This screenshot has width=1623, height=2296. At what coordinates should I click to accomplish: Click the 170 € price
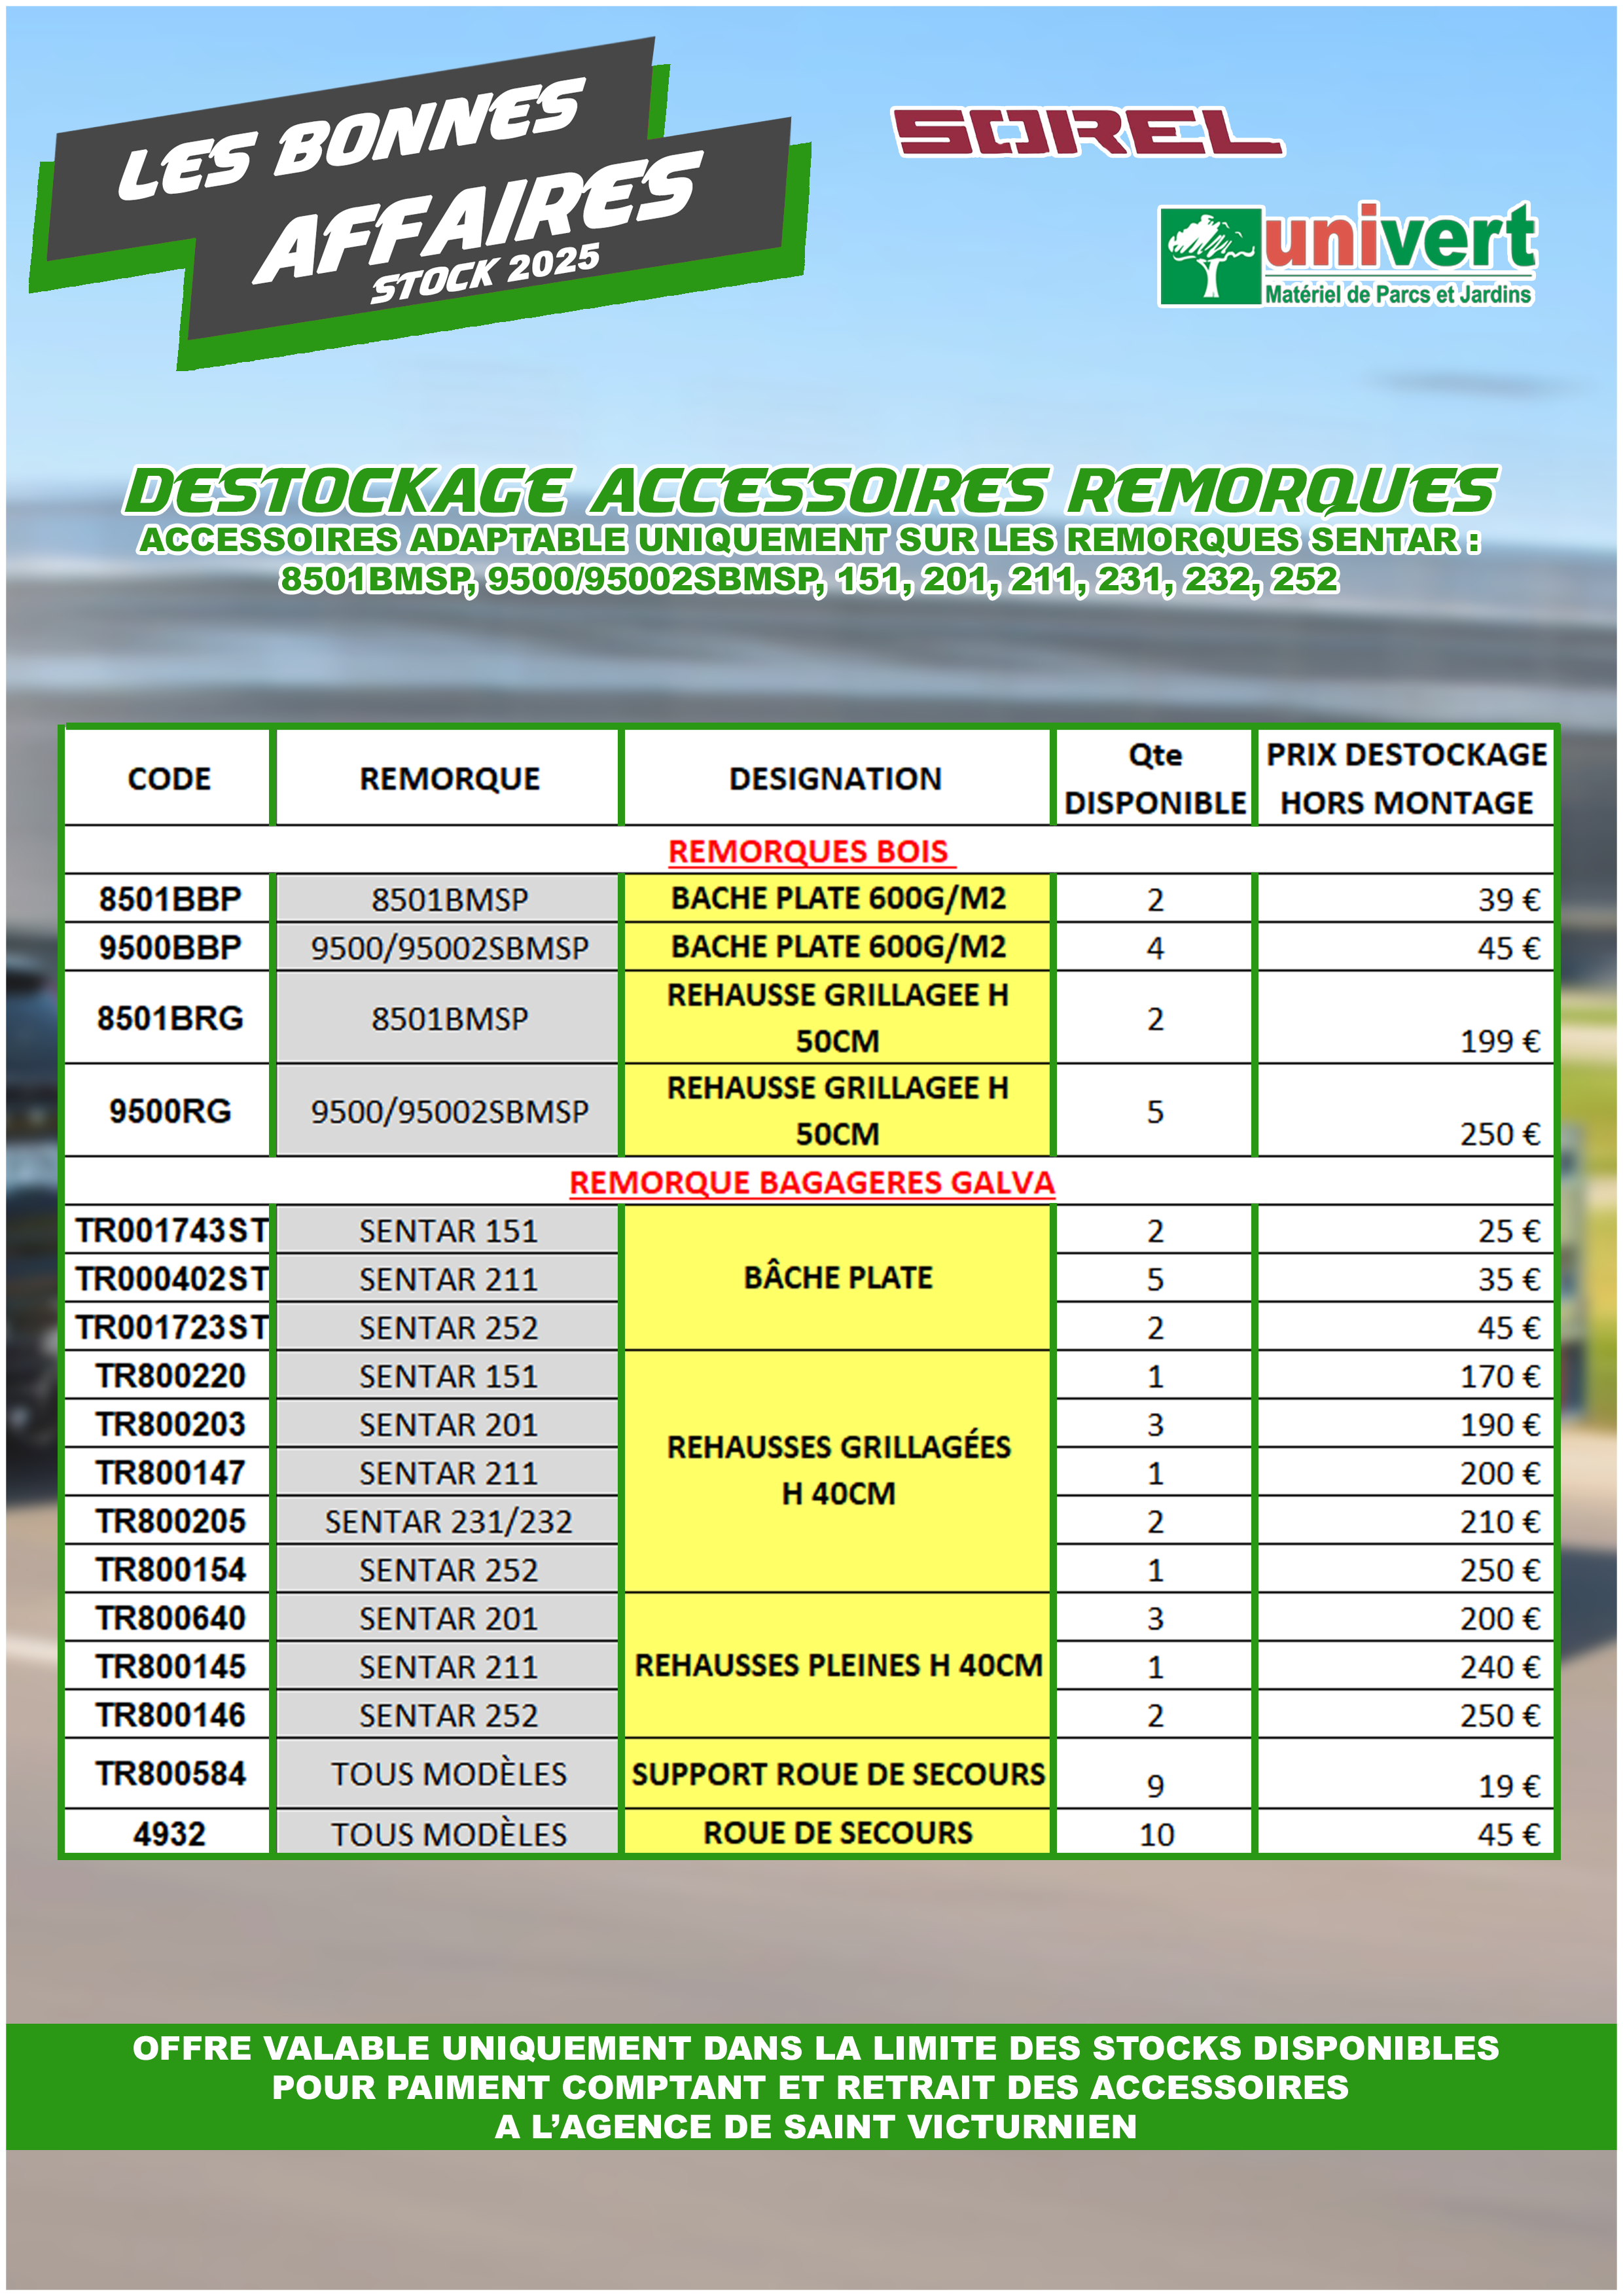coord(1500,1377)
